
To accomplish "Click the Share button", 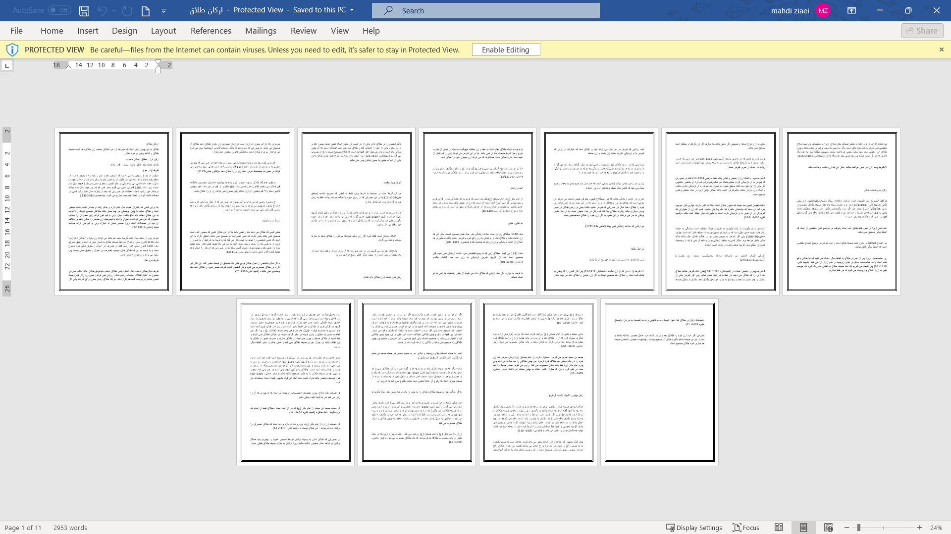I will [x=922, y=31].
